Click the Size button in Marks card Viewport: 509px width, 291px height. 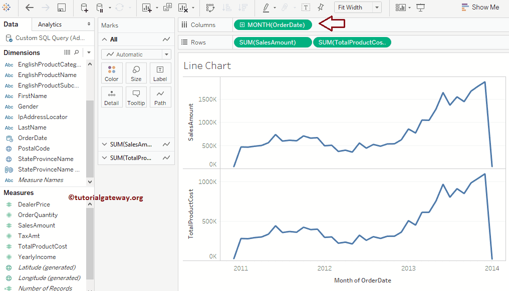point(136,73)
